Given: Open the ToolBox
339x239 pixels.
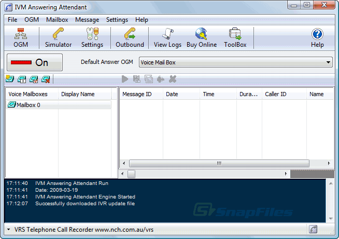Looking at the screenshot, I should pyautogui.click(x=235, y=38).
